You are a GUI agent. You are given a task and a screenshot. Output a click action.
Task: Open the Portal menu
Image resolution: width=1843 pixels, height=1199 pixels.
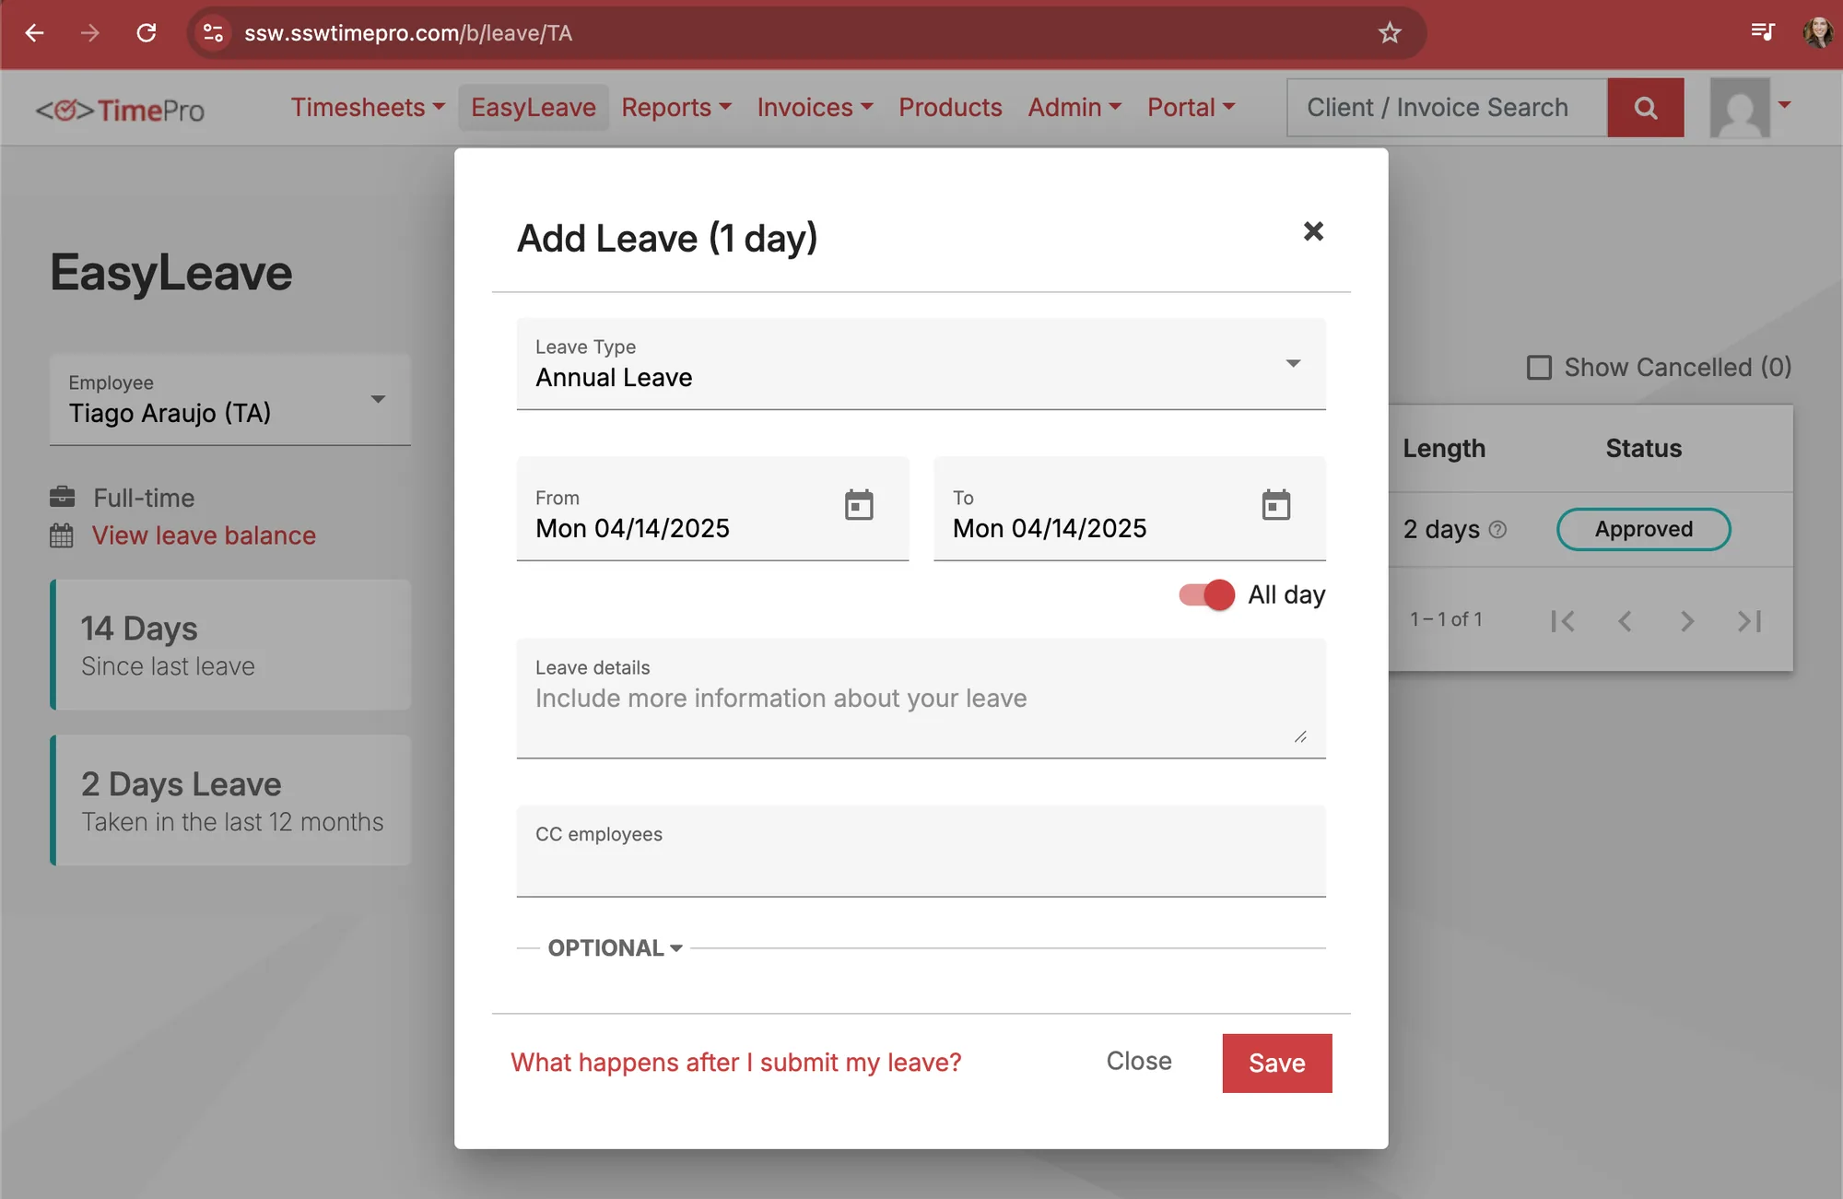[x=1191, y=108]
